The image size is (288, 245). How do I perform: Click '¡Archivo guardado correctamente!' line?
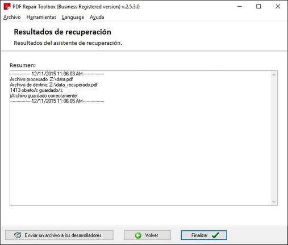click(x=44, y=96)
